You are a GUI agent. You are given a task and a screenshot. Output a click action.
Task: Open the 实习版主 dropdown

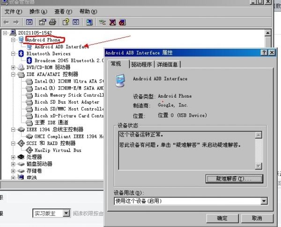click(66, 213)
